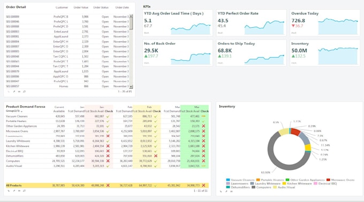Open YTD Avg Order Lead Time KPI card
364x202 pixels.
click(x=177, y=22)
